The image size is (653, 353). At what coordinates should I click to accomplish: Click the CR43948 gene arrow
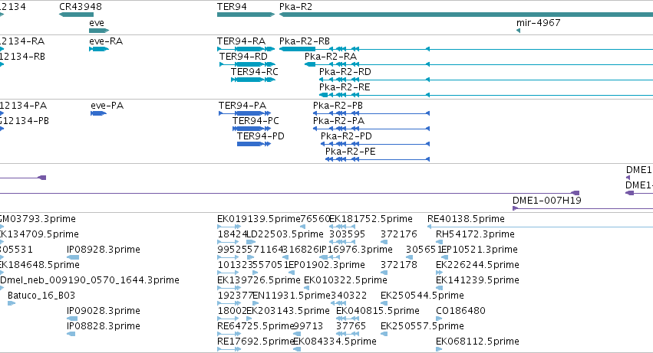(76, 15)
